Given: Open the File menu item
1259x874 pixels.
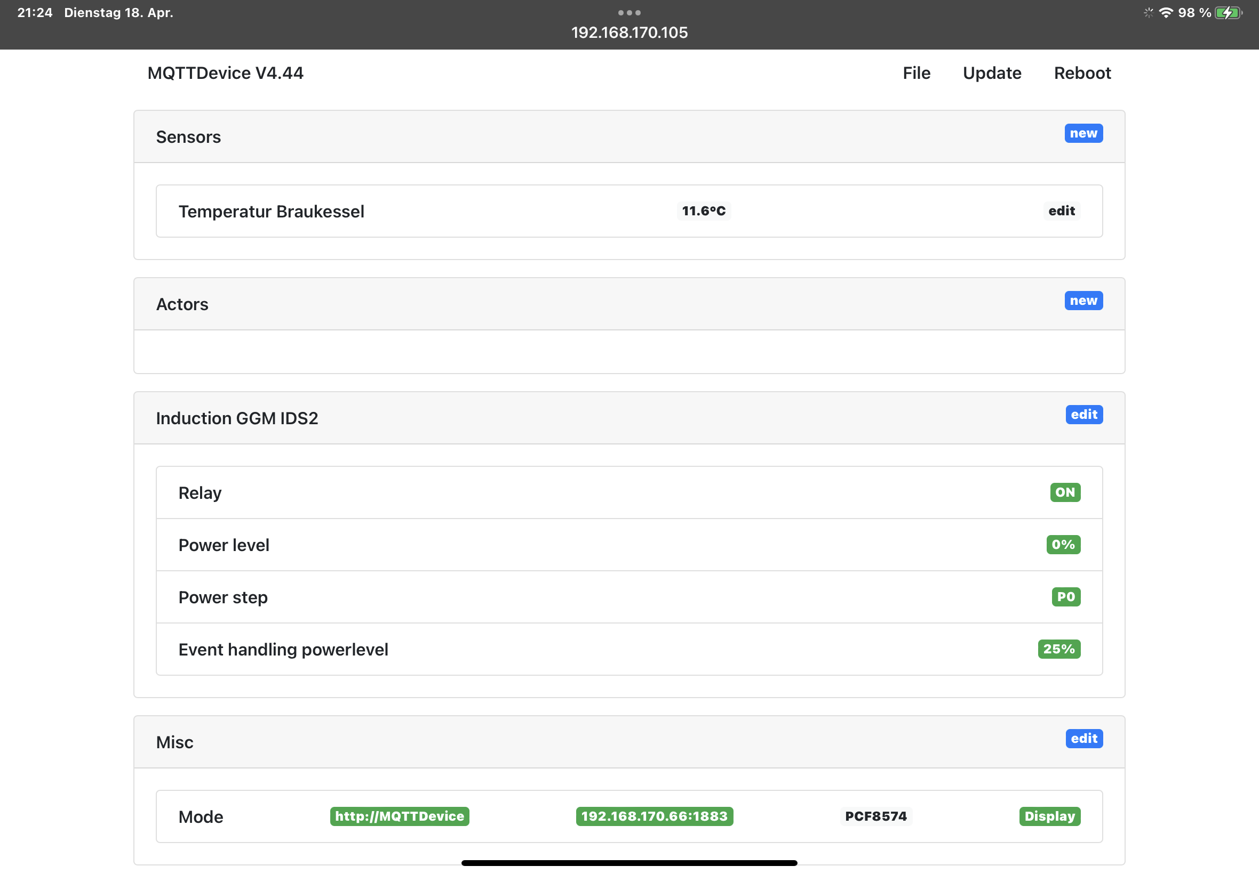Looking at the screenshot, I should pyautogui.click(x=916, y=73).
